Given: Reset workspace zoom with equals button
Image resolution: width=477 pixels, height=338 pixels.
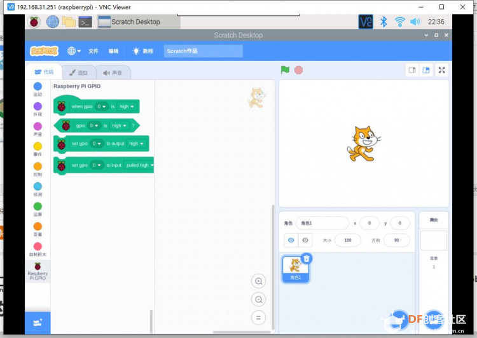Looking at the screenshot, I should (x=259, y=318).
